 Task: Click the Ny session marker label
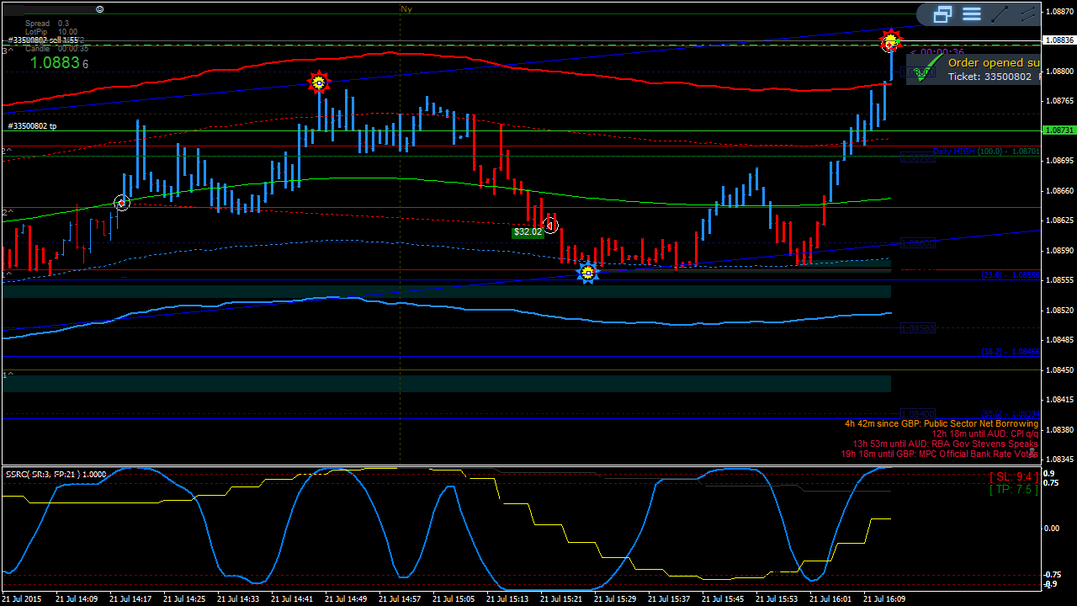pyautogui.click(x=406, y=8)
